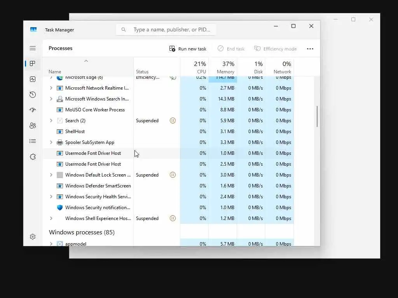This screenshot has width=398, height=298.
Task: Click the pause icon for Windows Default Lock Screen
Action: 173,175
